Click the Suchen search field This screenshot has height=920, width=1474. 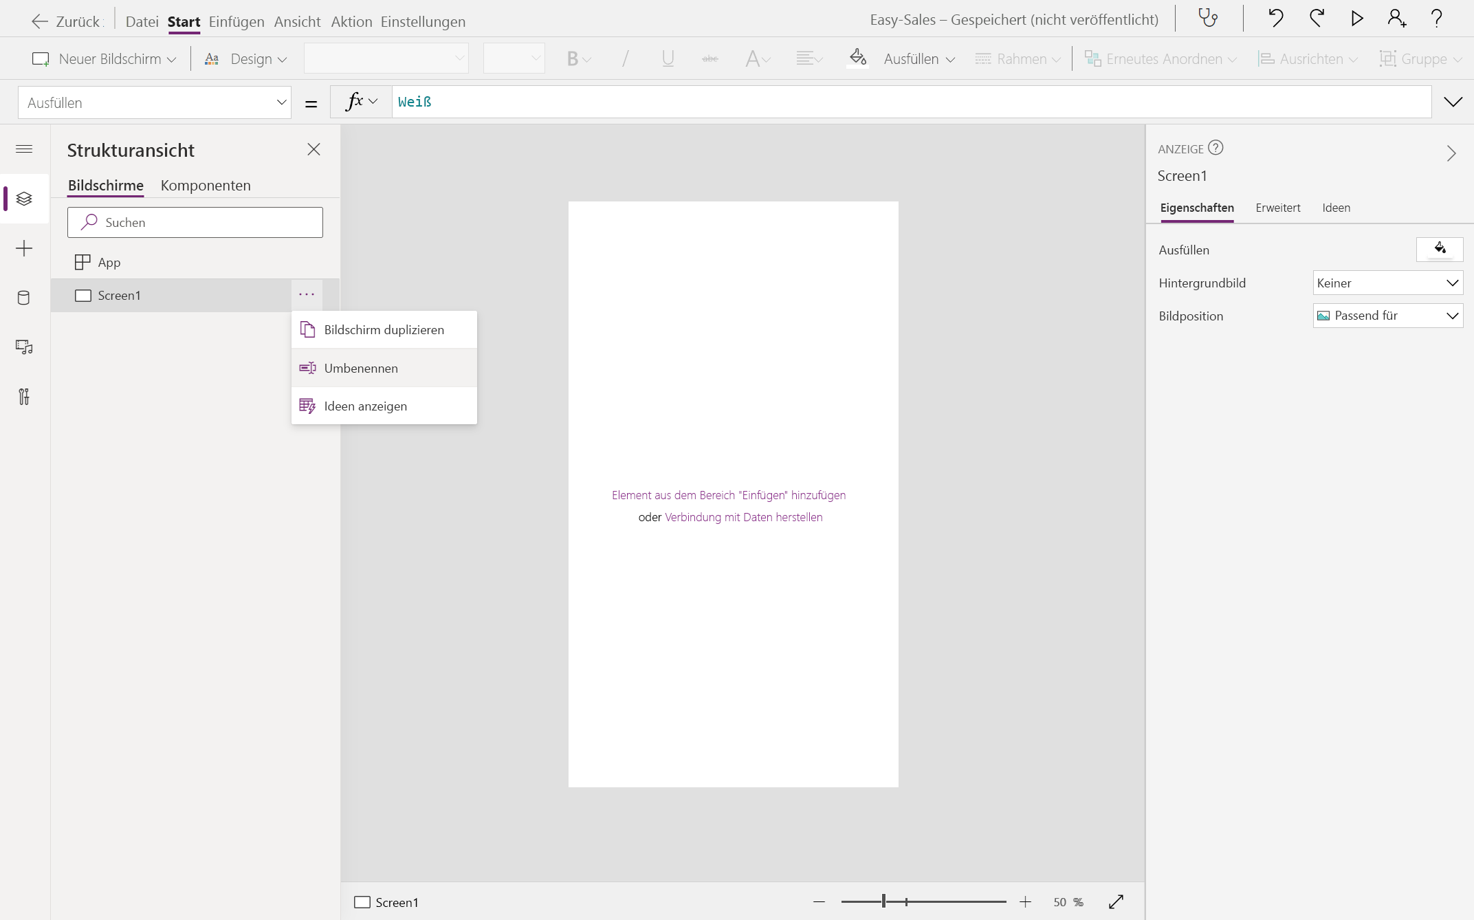point(195,222)
